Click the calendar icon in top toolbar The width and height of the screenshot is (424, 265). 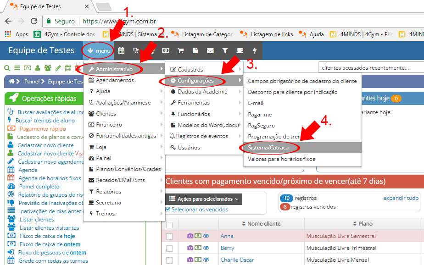coord(121,50)
